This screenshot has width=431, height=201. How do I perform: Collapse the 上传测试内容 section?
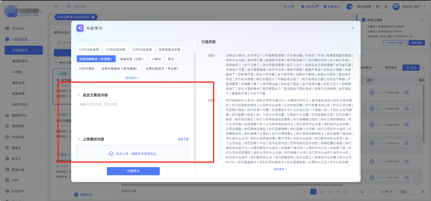[x=79, y=139]
